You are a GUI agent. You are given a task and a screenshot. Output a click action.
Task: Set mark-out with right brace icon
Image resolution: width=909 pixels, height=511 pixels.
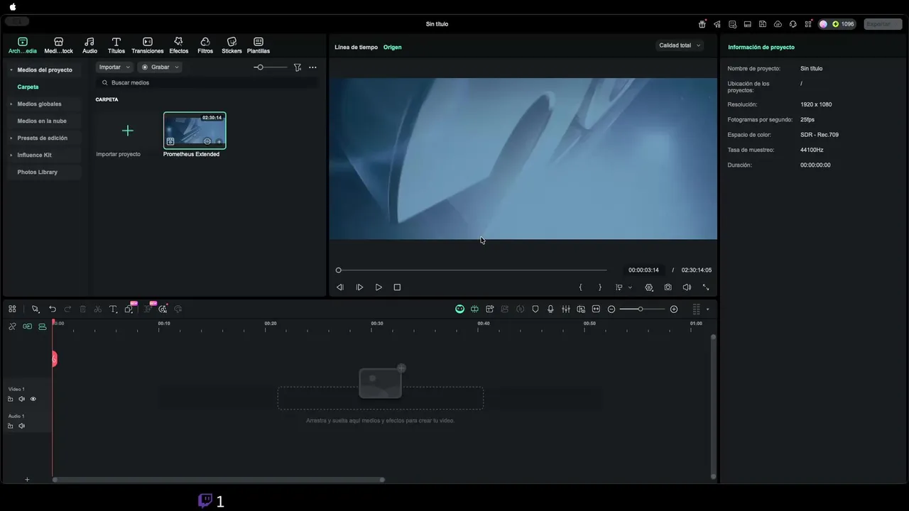coord(600,287)
